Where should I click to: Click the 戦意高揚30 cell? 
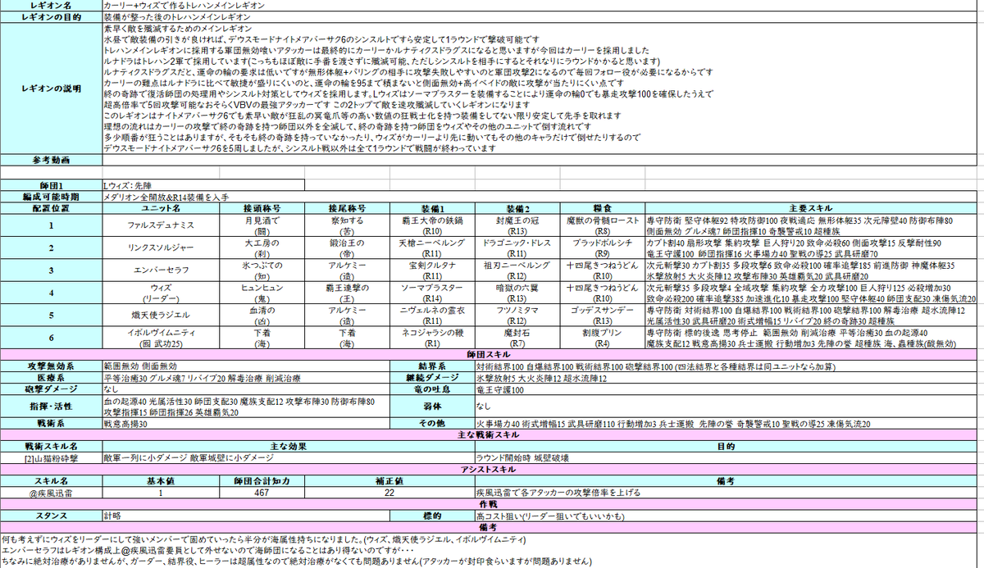[x=248, y=422]
